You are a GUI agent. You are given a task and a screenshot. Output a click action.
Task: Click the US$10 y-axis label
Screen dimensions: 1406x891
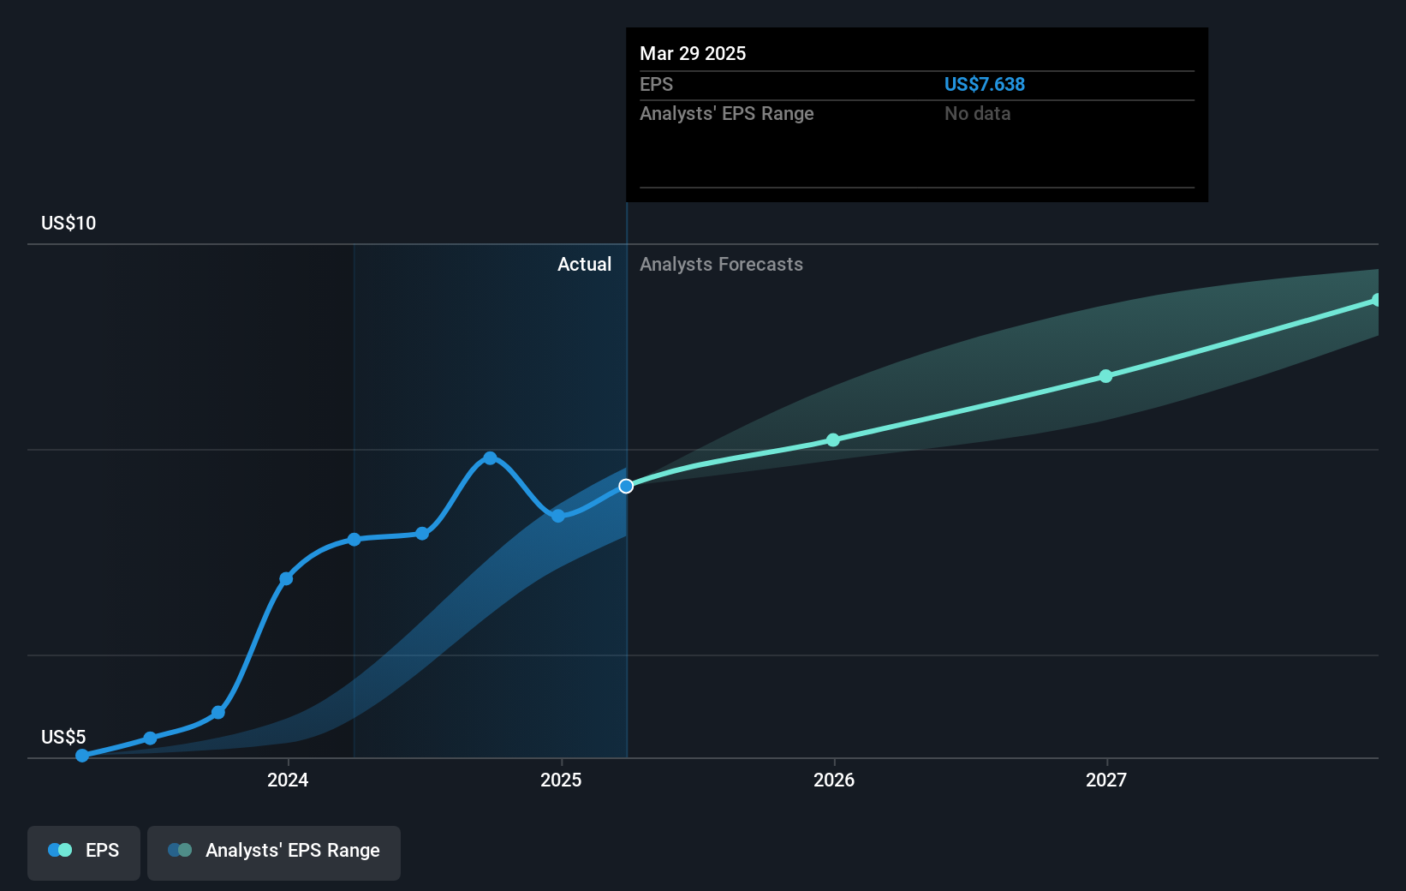[x=69, y=223]
